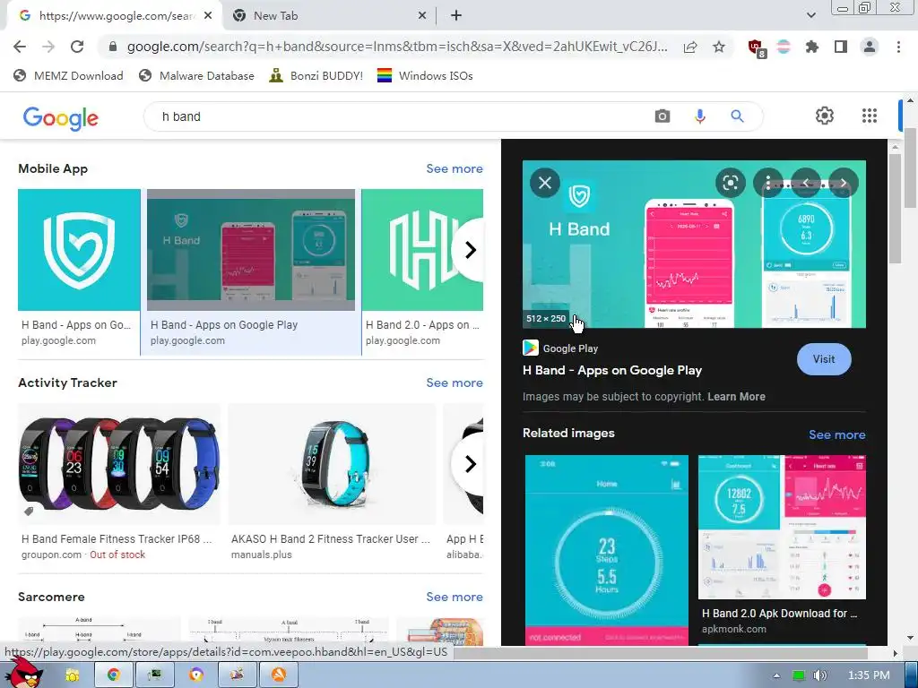
Task: Click Show desktop button on taskbar
Action: click(912, 675)
